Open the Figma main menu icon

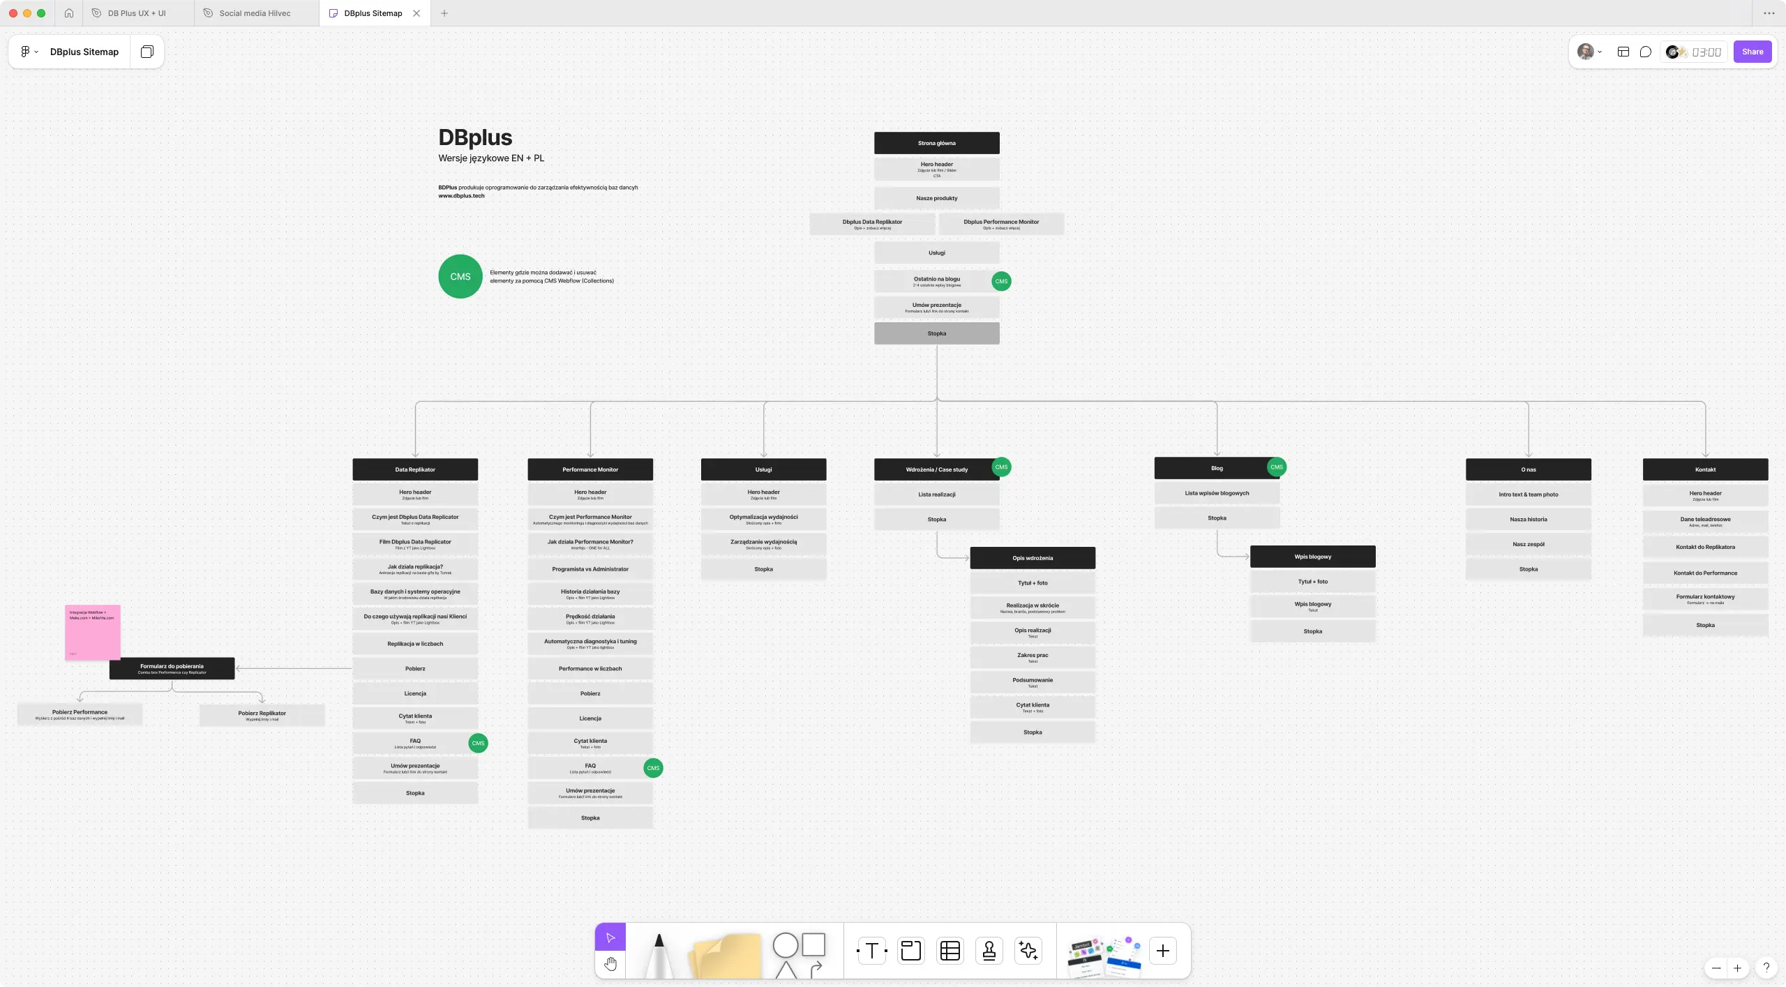coord(25,52)
